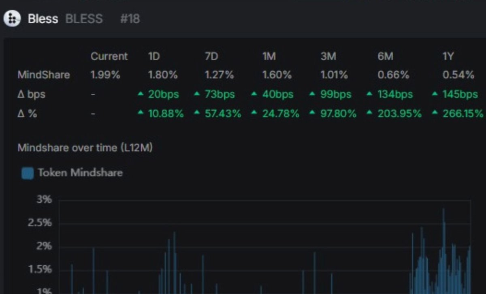Click the 1D MindShare value 1.80%
486x294 pixels.
tap(163, 75)
